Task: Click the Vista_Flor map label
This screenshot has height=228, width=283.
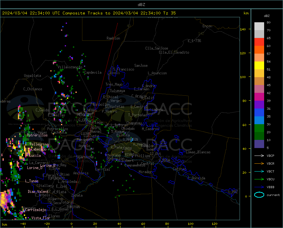Action: point(41,218)
